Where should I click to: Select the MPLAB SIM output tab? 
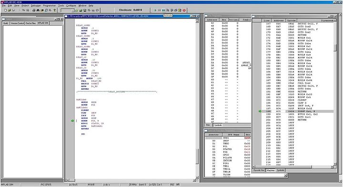pos(43,23)
